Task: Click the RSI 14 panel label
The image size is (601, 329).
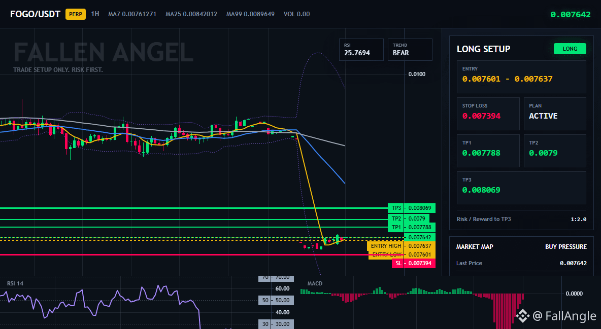Action: [15, 283]
